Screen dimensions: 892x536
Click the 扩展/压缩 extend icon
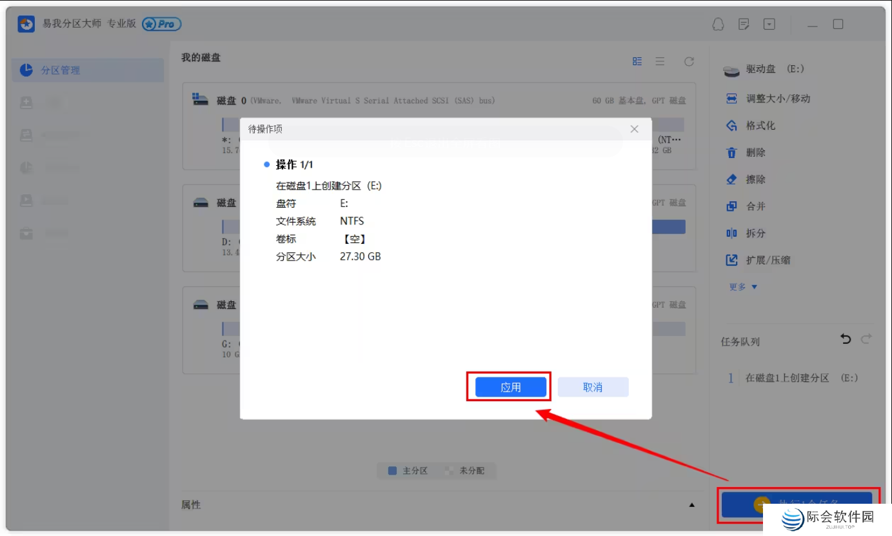(731, 261)
